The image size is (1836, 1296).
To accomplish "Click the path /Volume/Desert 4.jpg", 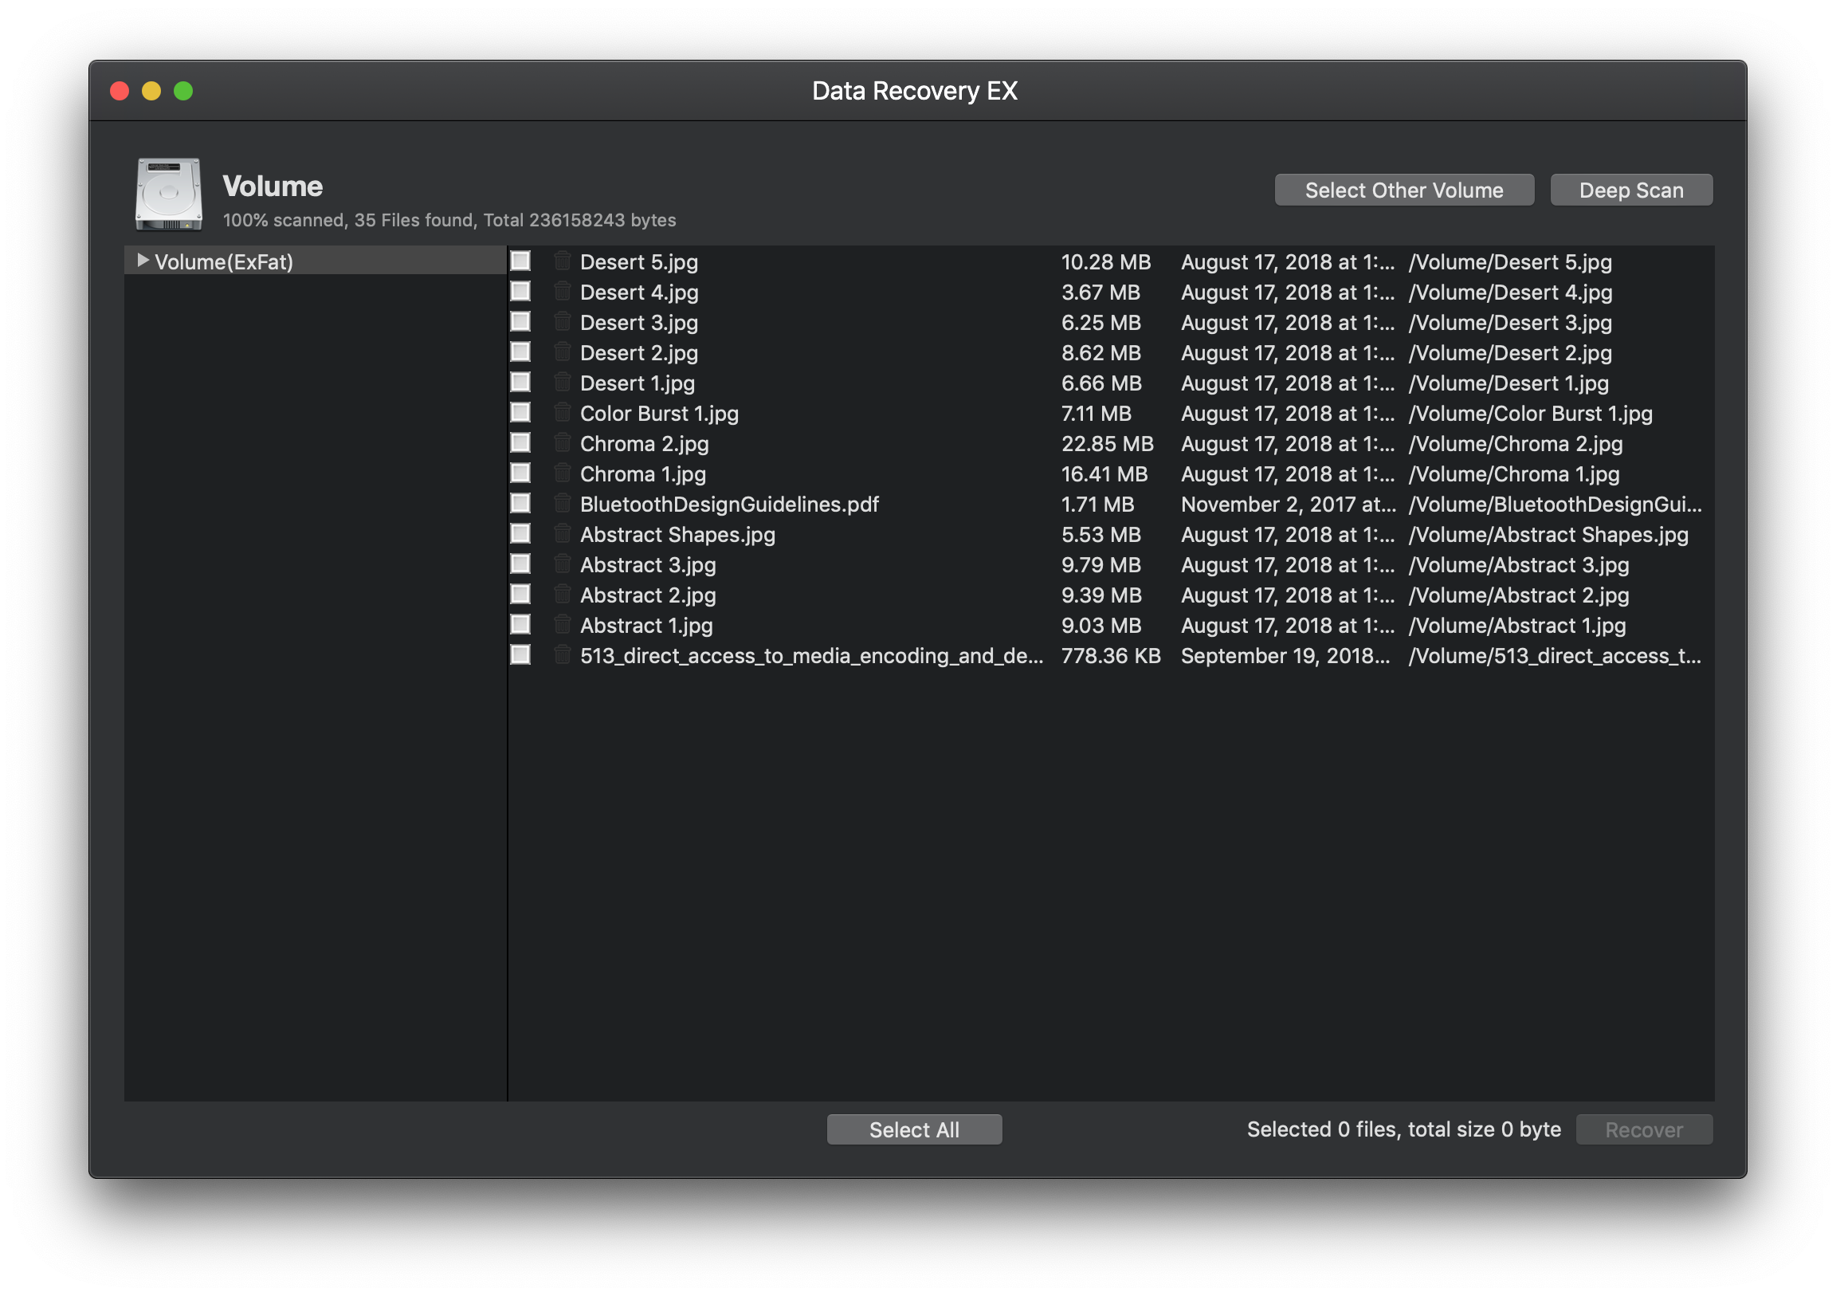I will click(x=1511, y=293).
